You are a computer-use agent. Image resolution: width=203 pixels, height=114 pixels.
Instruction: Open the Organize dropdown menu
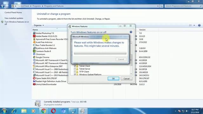[39, 25]
